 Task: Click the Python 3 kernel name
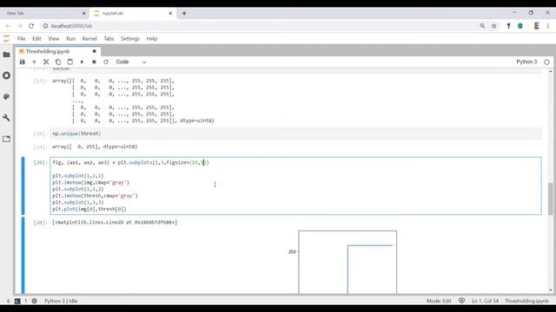point(526,62)
